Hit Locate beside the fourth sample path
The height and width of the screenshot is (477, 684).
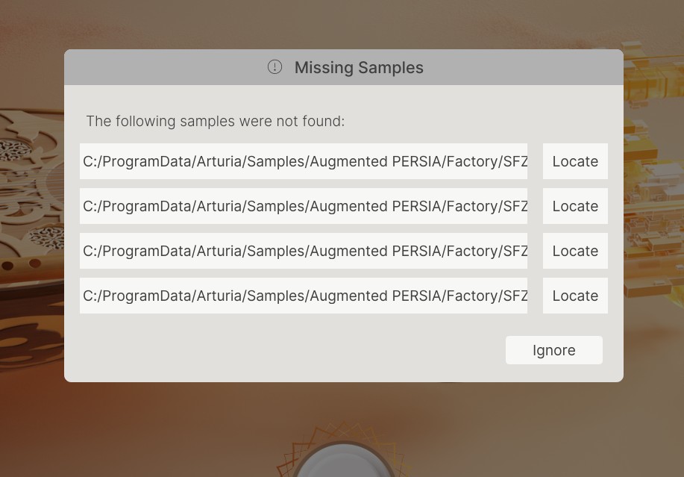(x=574, y=296)
